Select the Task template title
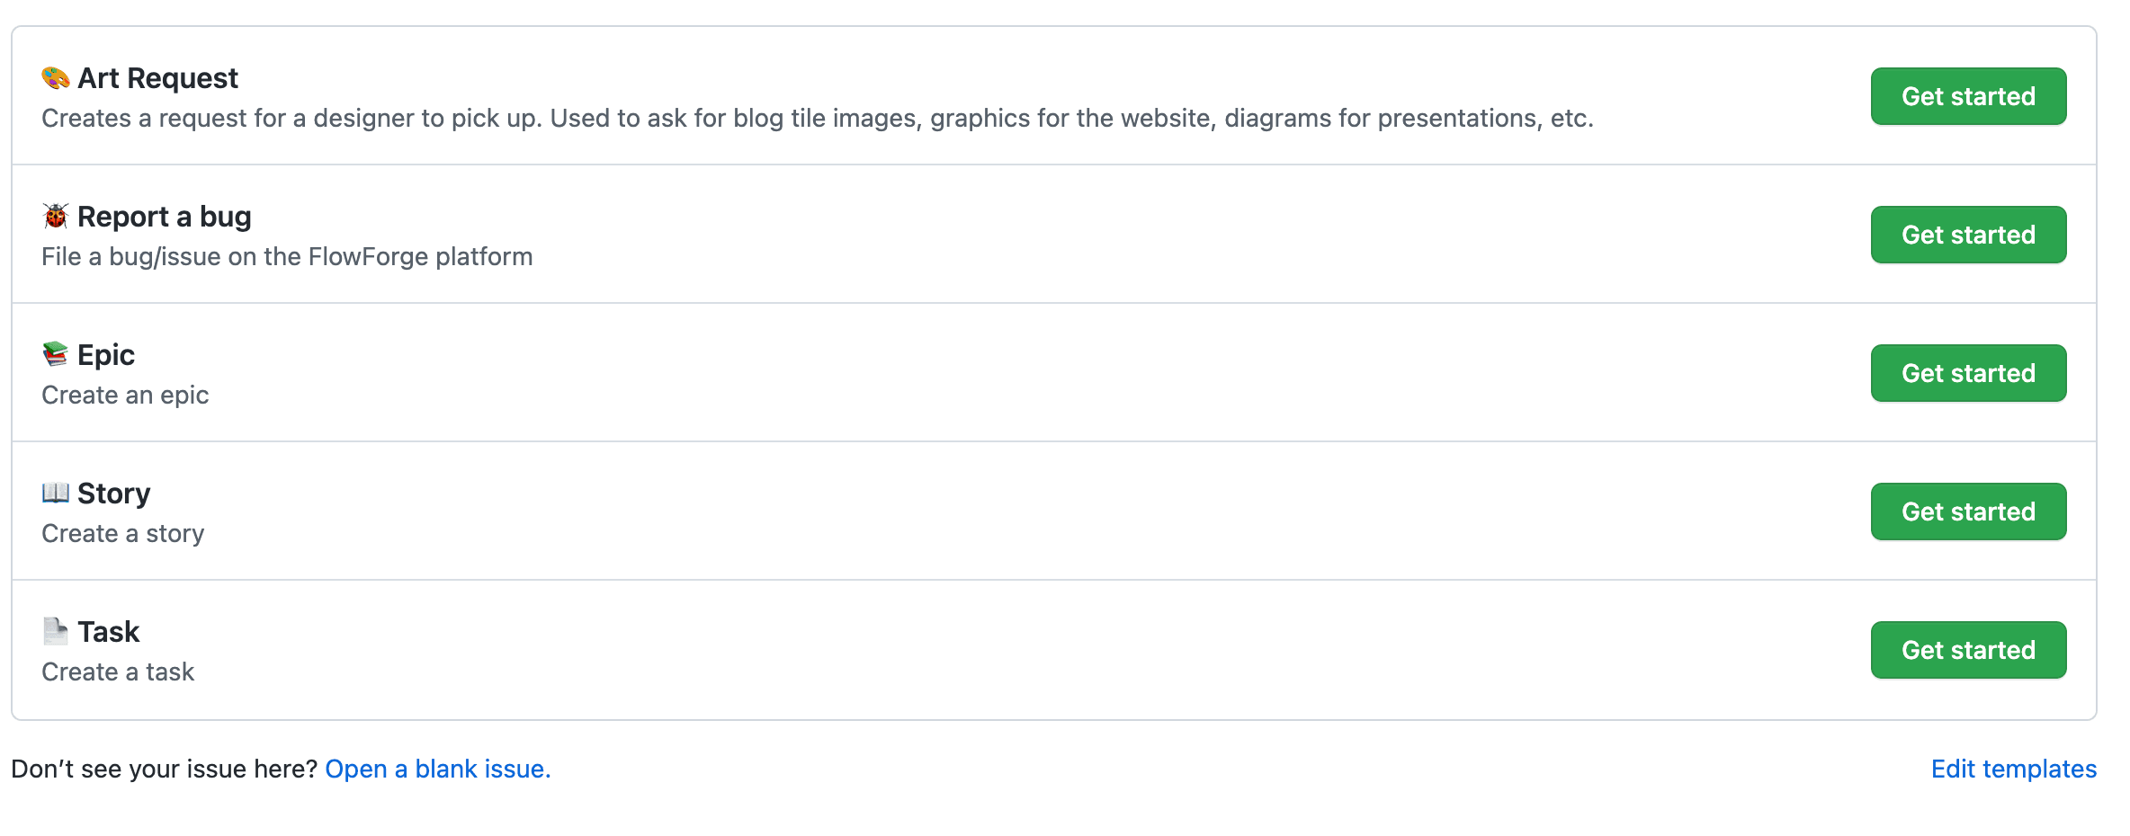Viewport: 2130px width, 836px height. (109, 631)
